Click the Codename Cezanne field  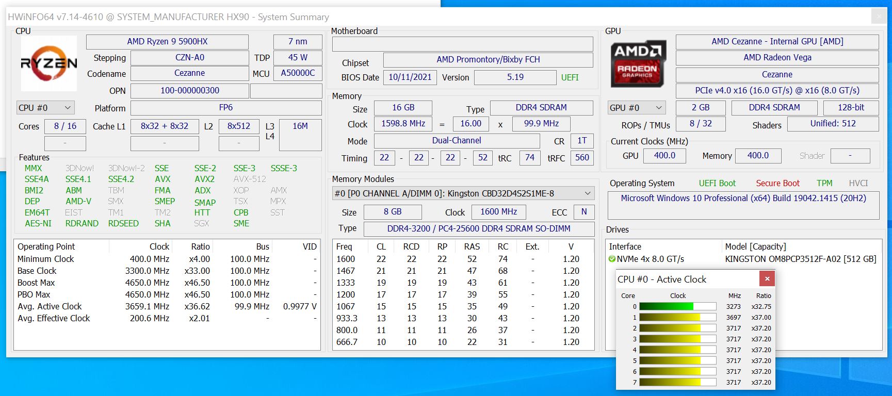(x=189, y=73)
